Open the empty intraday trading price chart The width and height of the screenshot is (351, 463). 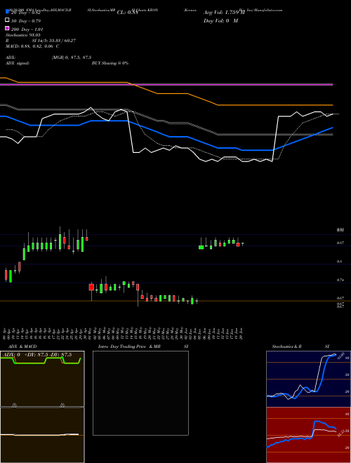tap(140, 393)
